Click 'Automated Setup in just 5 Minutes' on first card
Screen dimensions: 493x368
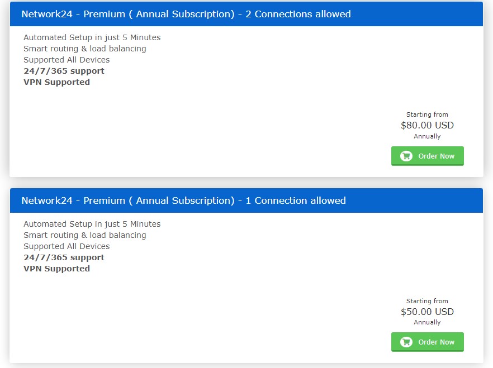pyautogui.click(x=92, y=37)
